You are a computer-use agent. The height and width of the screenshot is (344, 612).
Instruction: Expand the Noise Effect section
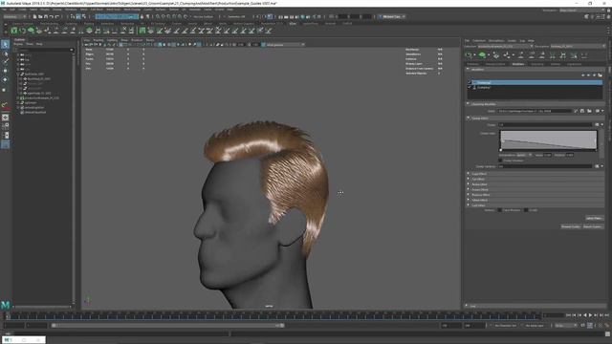point(468,184)
